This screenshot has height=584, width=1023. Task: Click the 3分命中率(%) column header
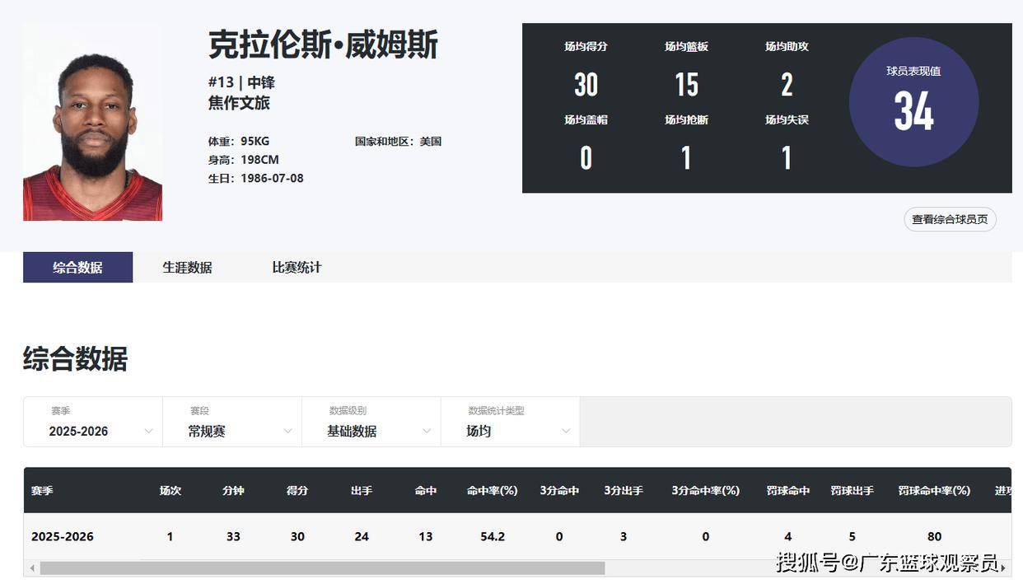[x=705, y=491]
